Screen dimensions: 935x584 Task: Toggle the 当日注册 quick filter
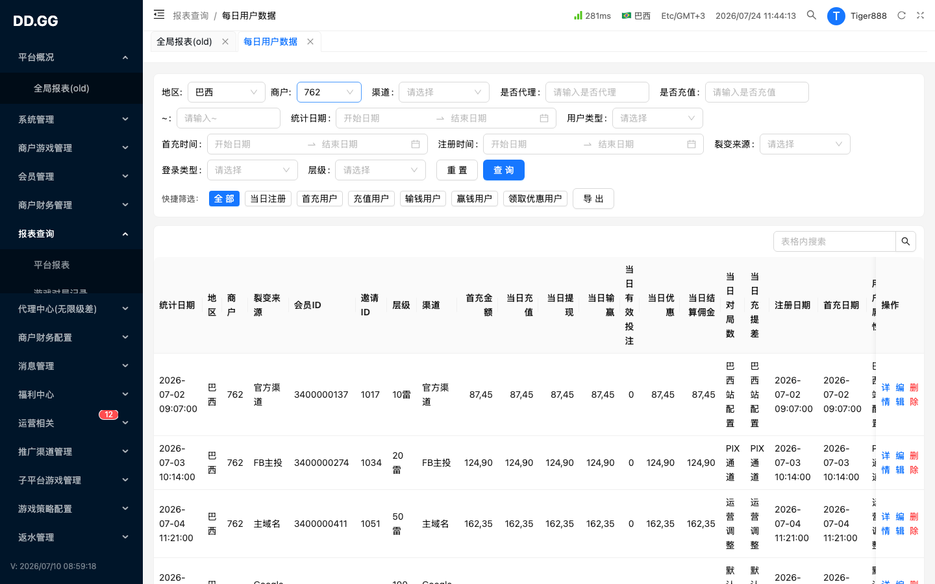point(268,199)
